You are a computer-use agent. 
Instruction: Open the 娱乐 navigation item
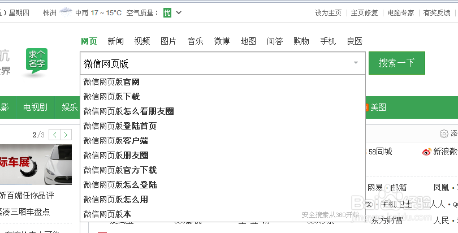pyautogui.click(x=70, y=107)
